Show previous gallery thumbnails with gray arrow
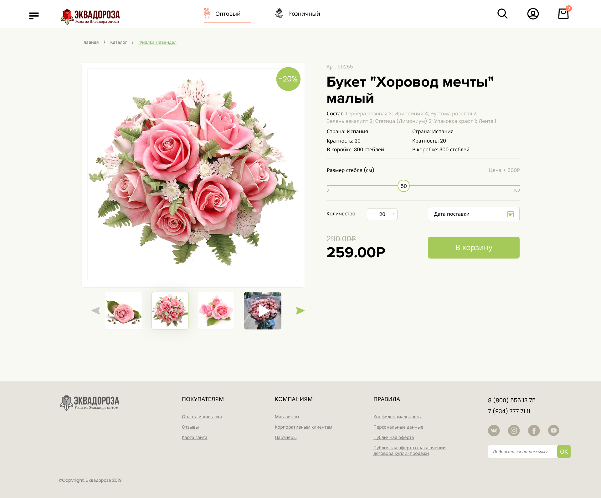Screen dimensions: 601x498 point(95,311)
